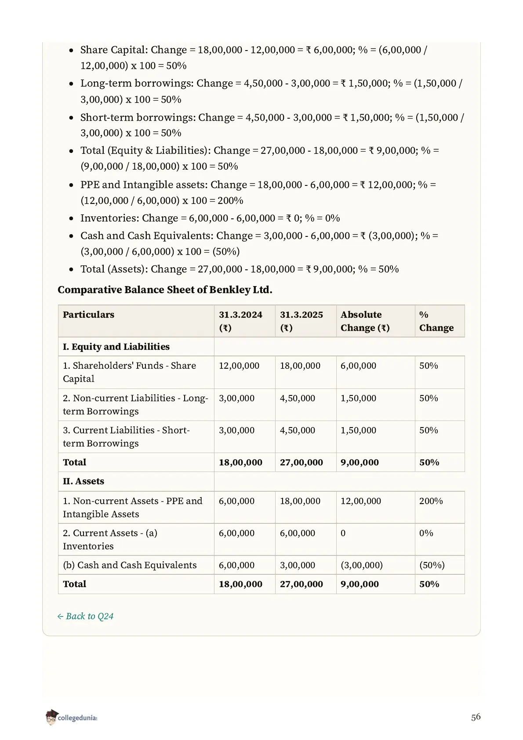
Task: Select the 31.3.2025 column header
Action: [x=306, y=321]
